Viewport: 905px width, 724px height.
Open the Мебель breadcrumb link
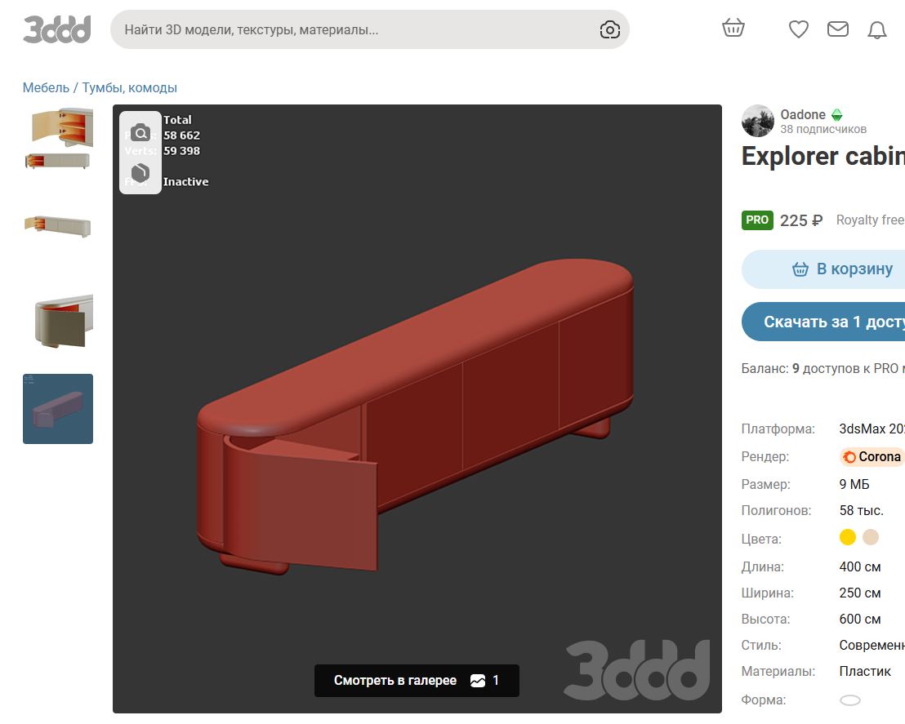point(46,87)
